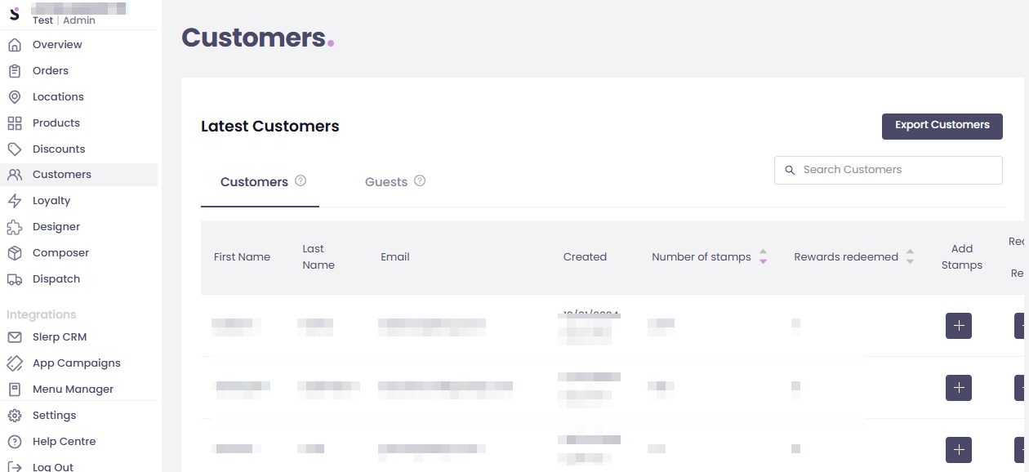Click the Orders clipboard icon
The image size is (1029, 472).
click(15, 71)
